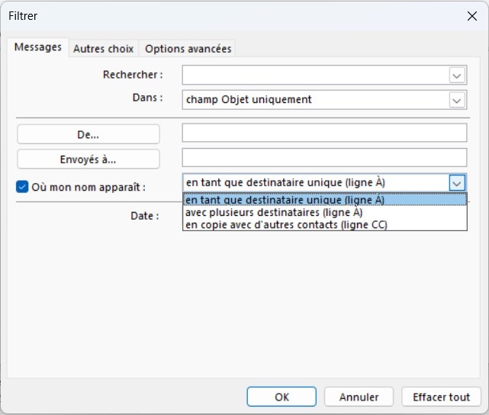Viewport: 489px width, 415px height.
Task: Collapse the 'Où mon nom apparaît' dropdown arrow
Action: coord(457,183)
